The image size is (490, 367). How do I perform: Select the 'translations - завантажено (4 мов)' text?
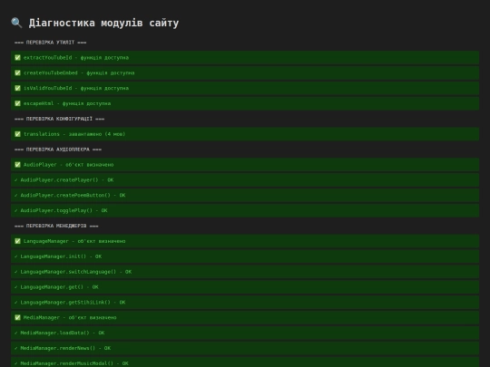tap(74, 134)
